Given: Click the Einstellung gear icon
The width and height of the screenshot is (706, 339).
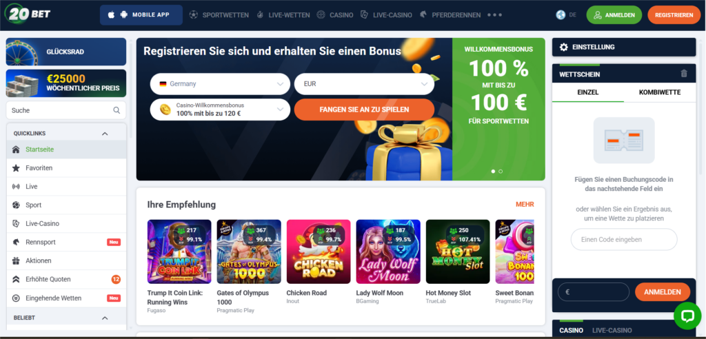Looking at the screenshot, I should coord(563,47).
